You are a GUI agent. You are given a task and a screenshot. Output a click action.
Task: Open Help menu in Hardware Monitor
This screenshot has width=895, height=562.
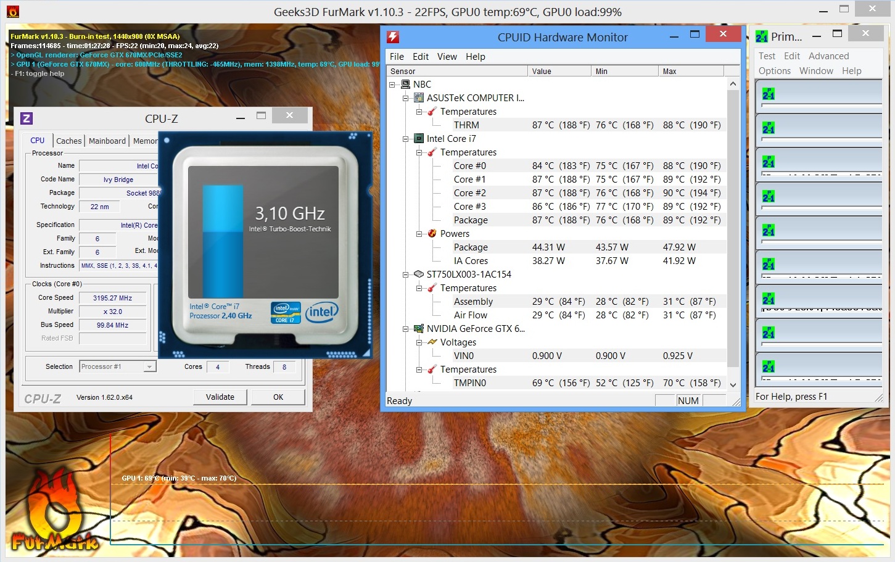click(x=476, y=56)
